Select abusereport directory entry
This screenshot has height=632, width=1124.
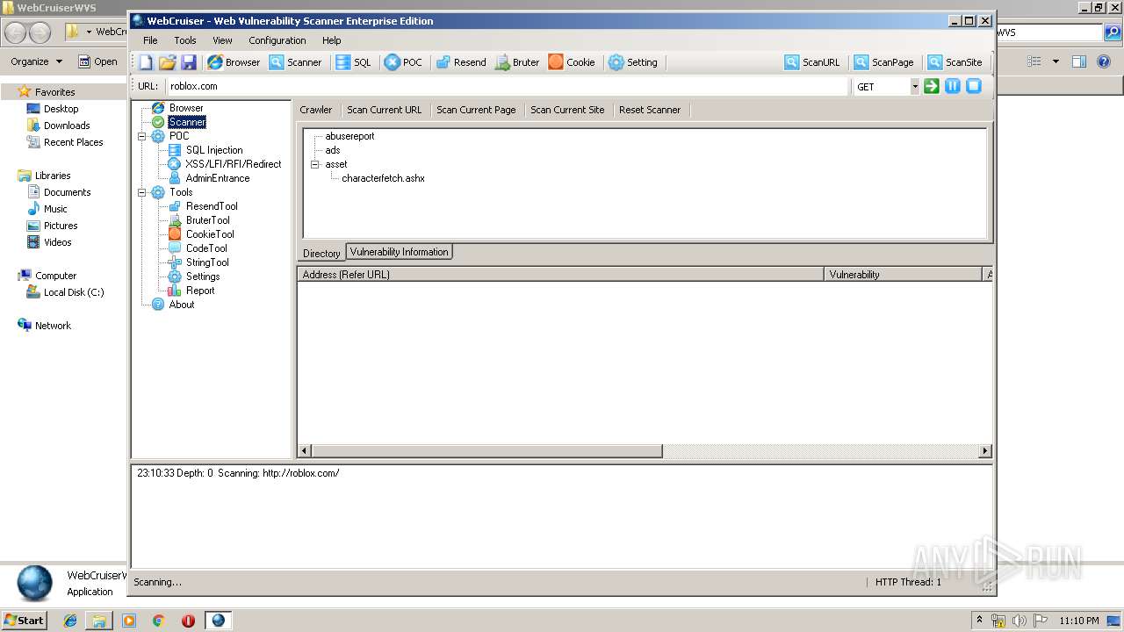tap(349, 136)
